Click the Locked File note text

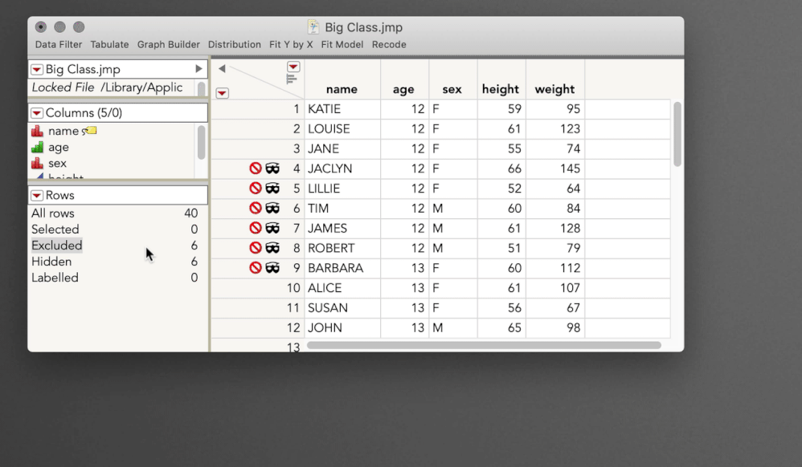tap(107, 87)
